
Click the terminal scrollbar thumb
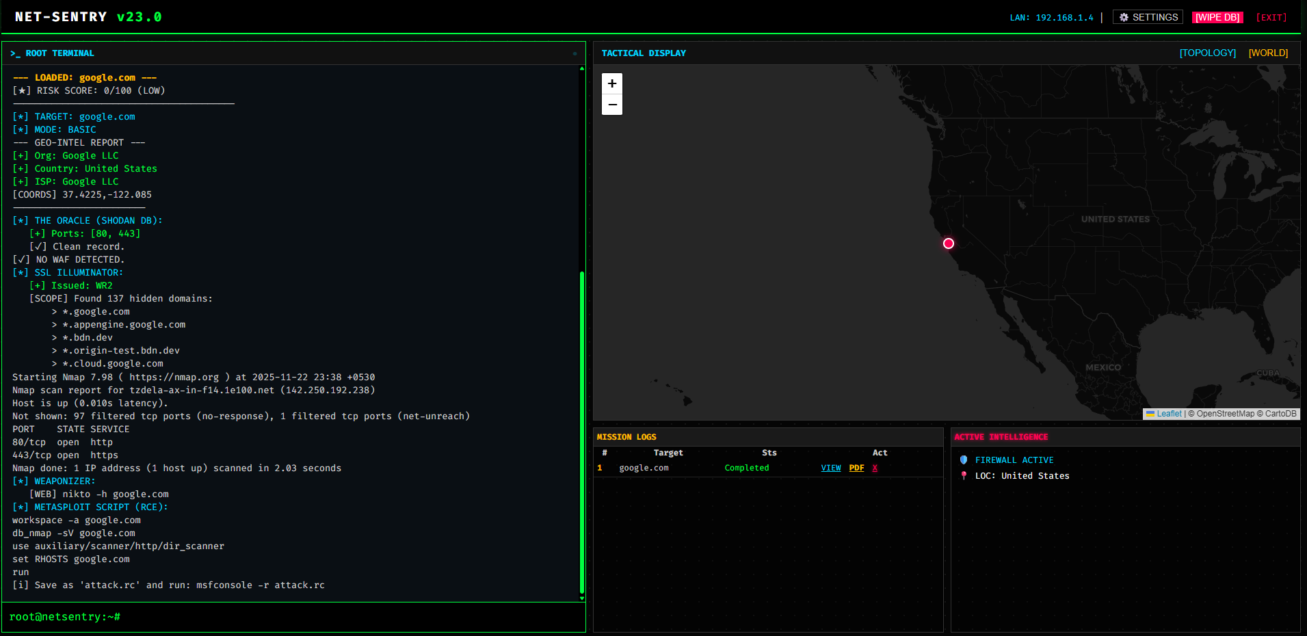pyautogui.click(x=582, y=433)
